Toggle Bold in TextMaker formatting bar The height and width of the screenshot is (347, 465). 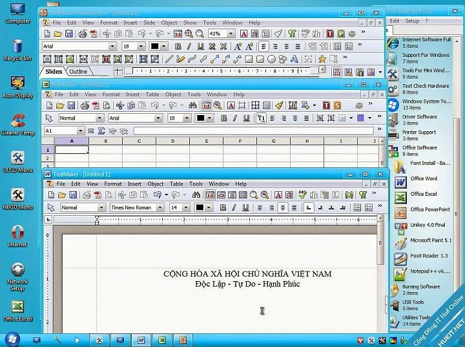tap(223, 207)
